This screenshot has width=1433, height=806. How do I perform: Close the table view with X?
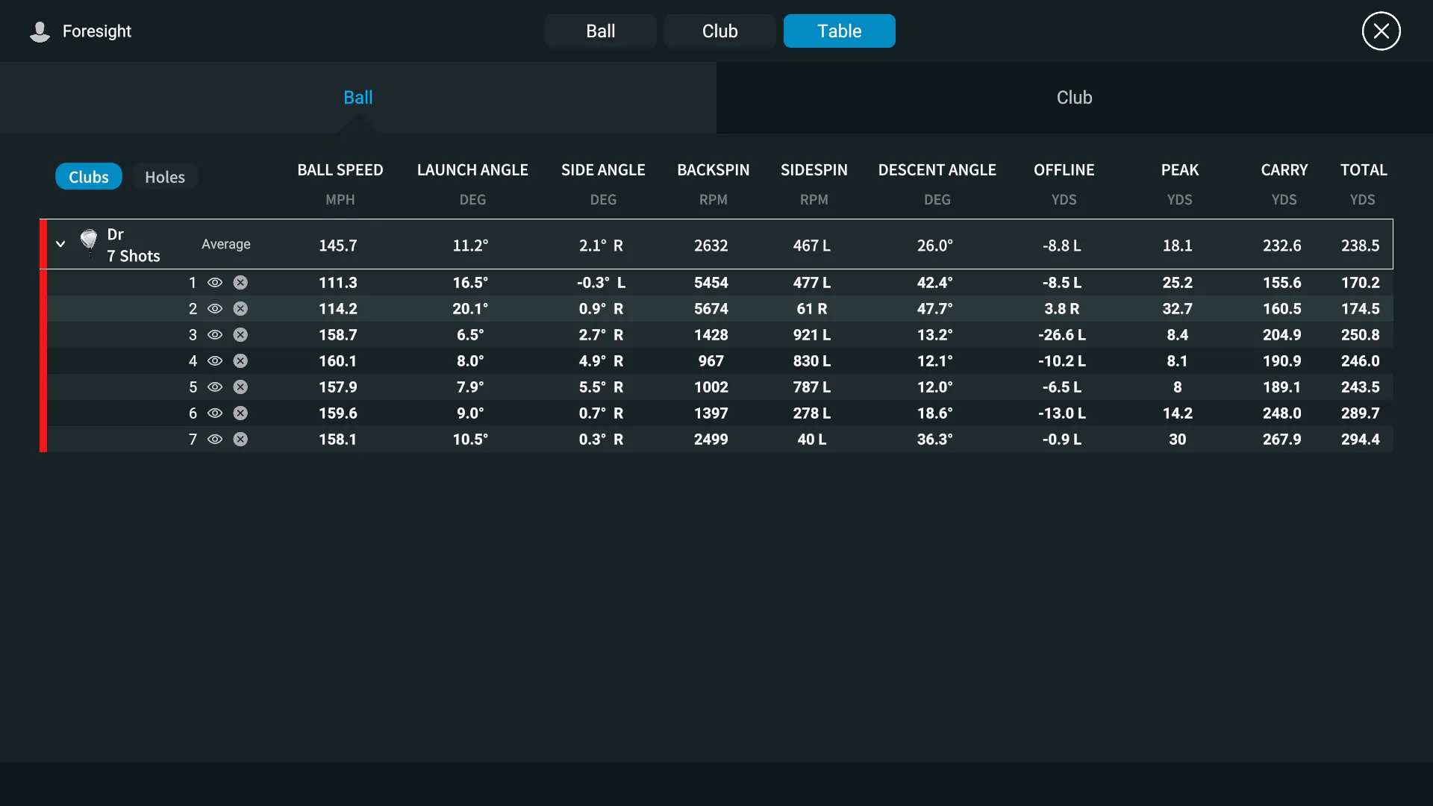pyautogui.click(x=1381, y=31)
